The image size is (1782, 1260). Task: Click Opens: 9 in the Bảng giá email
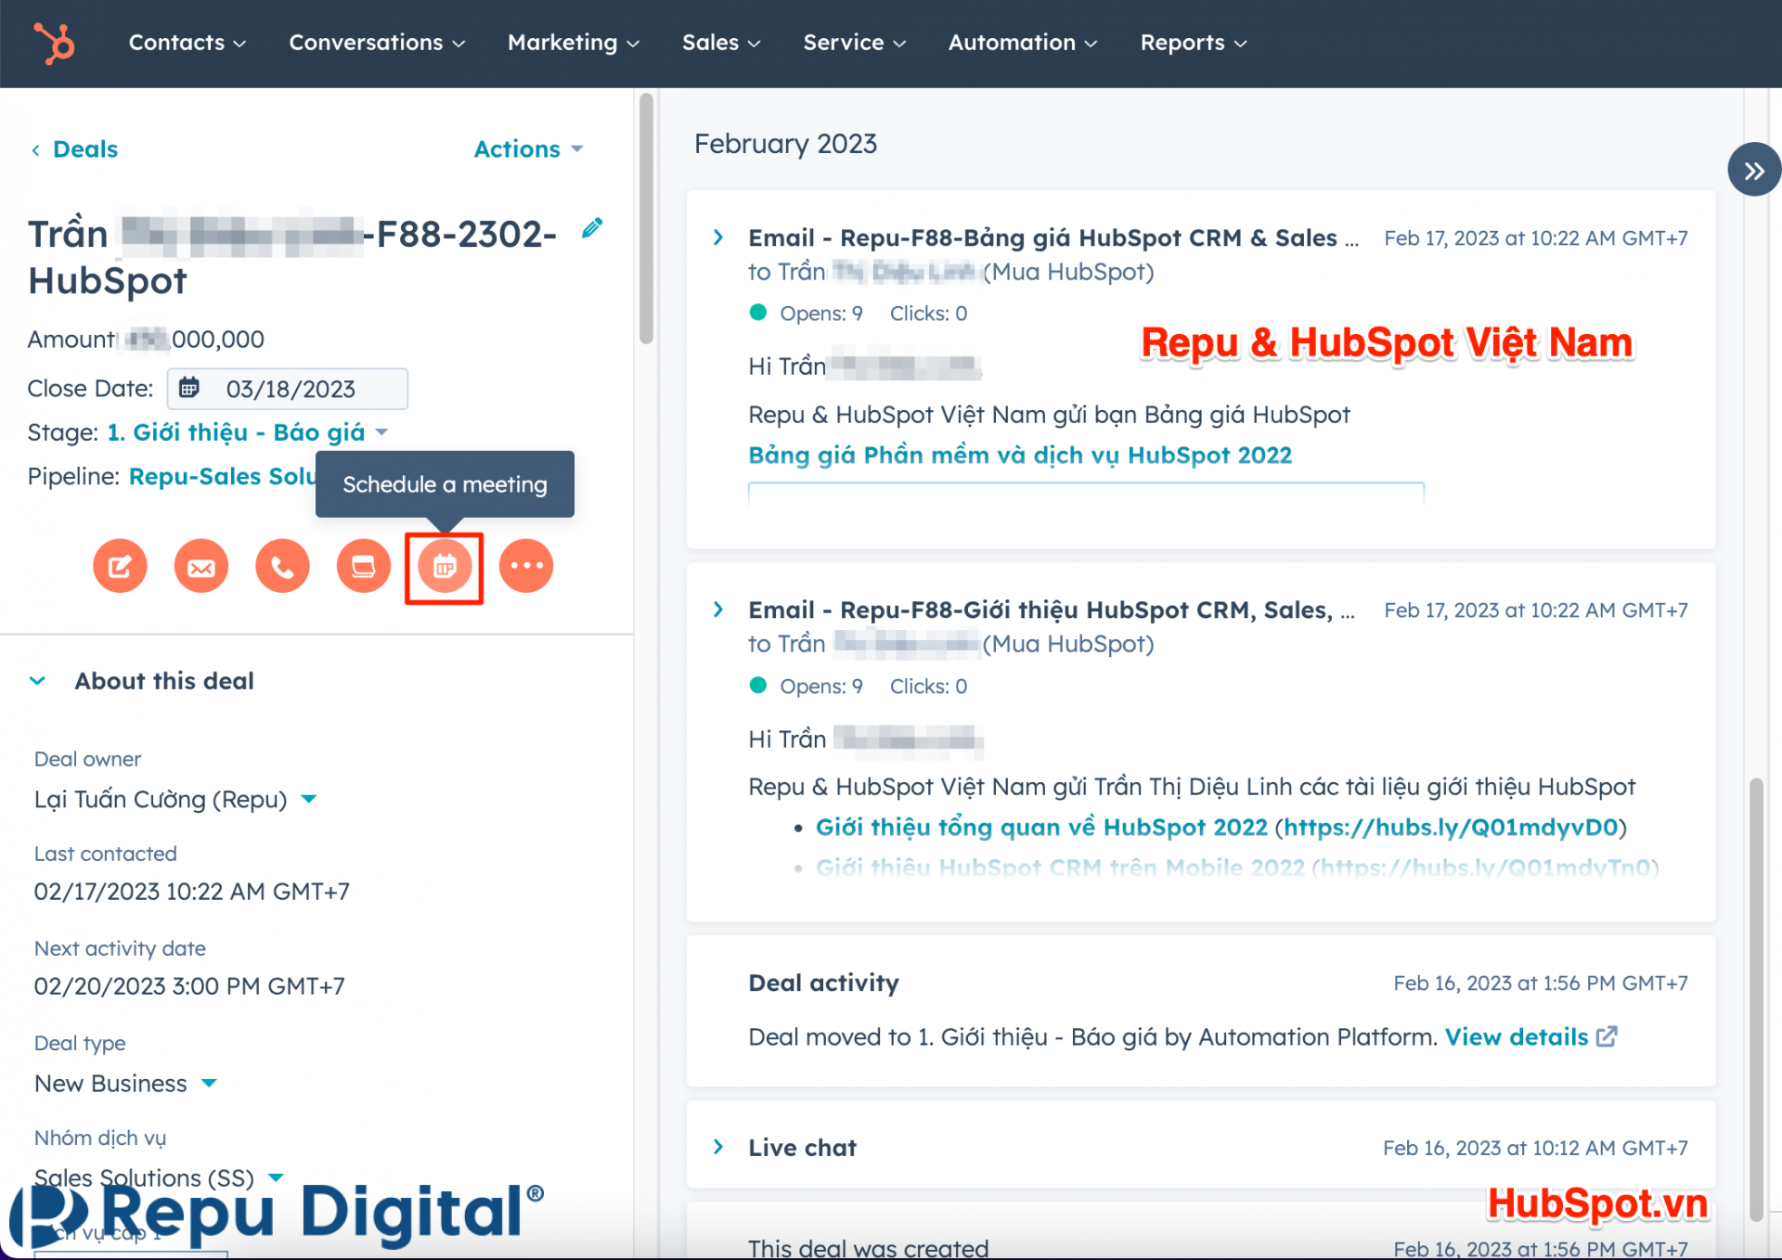821,314
